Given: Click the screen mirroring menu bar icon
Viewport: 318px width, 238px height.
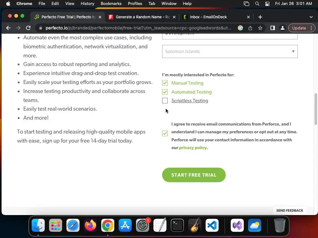Looking at the screenshot, I should [x=246, y=4].
